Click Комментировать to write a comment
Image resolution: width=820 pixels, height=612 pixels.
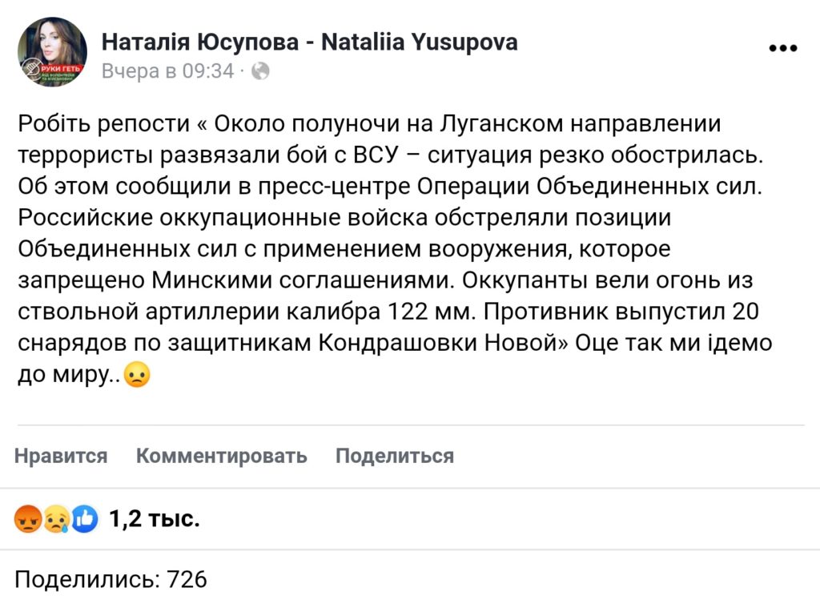point(222,456)
